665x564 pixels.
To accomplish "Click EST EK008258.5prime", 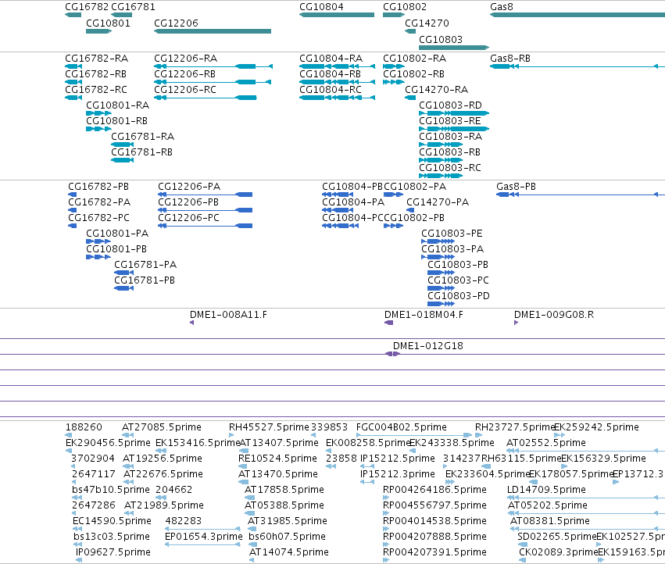I will point(329,451).
